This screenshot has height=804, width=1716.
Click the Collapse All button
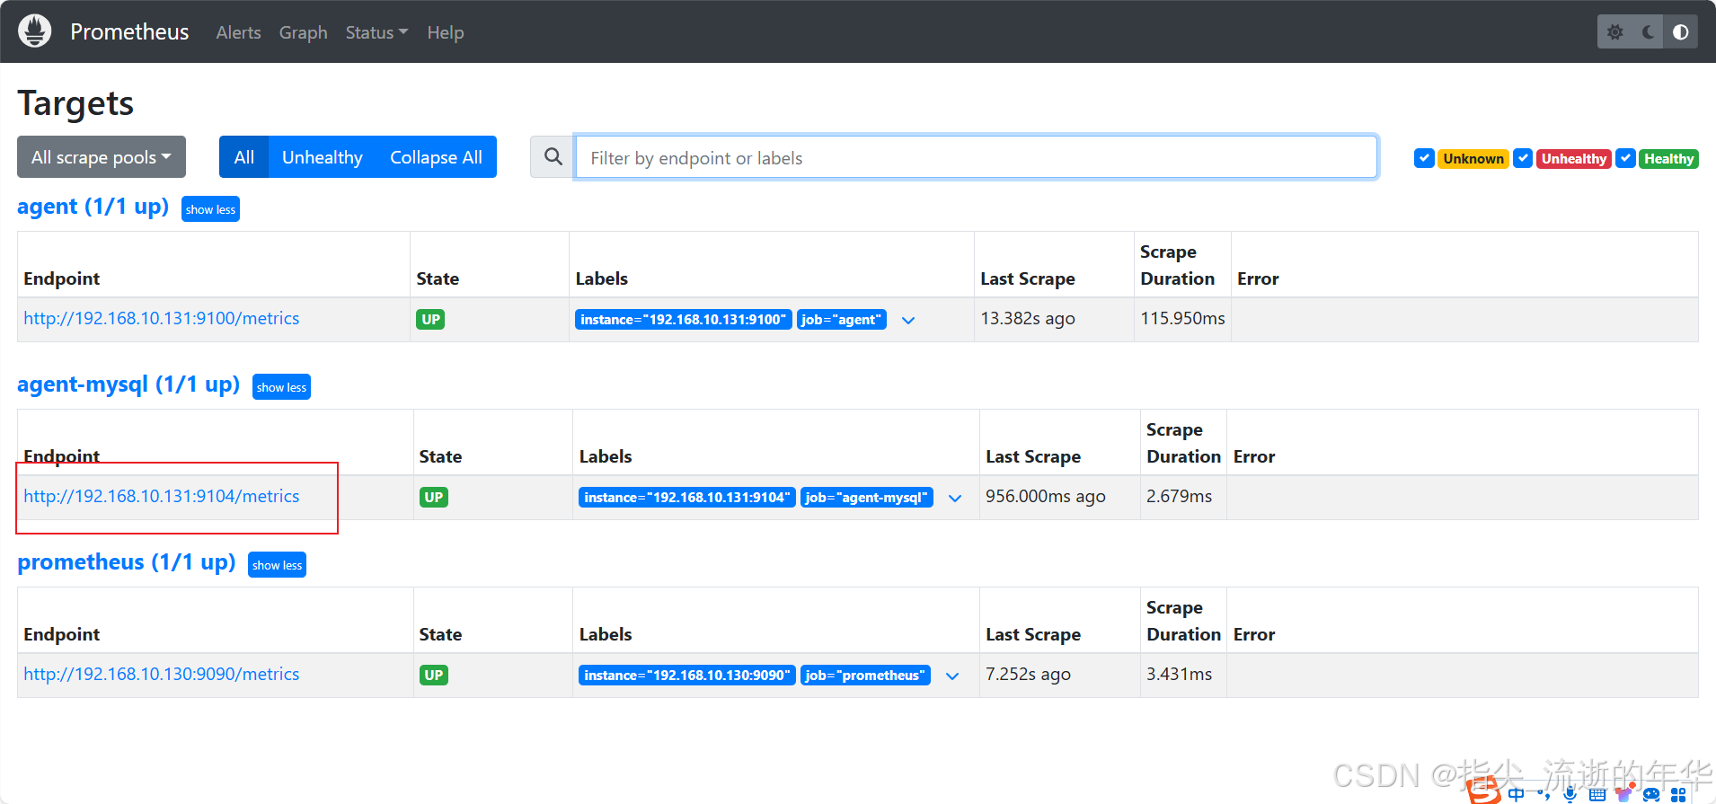[x=436, y=157]
